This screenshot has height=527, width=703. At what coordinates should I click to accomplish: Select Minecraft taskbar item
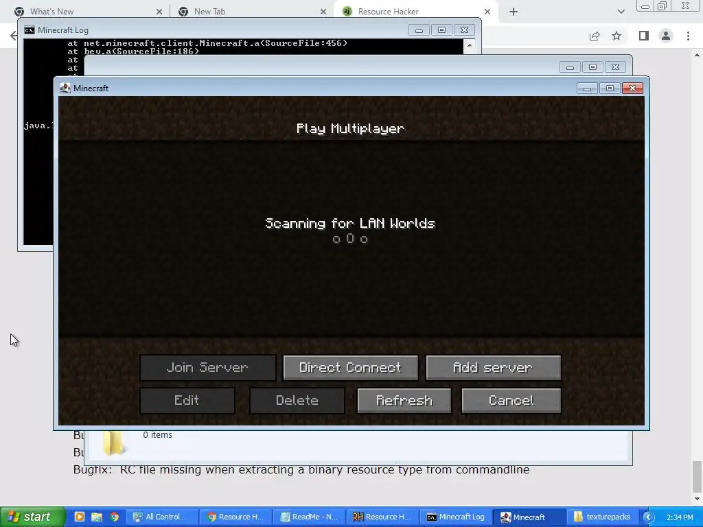528,517
